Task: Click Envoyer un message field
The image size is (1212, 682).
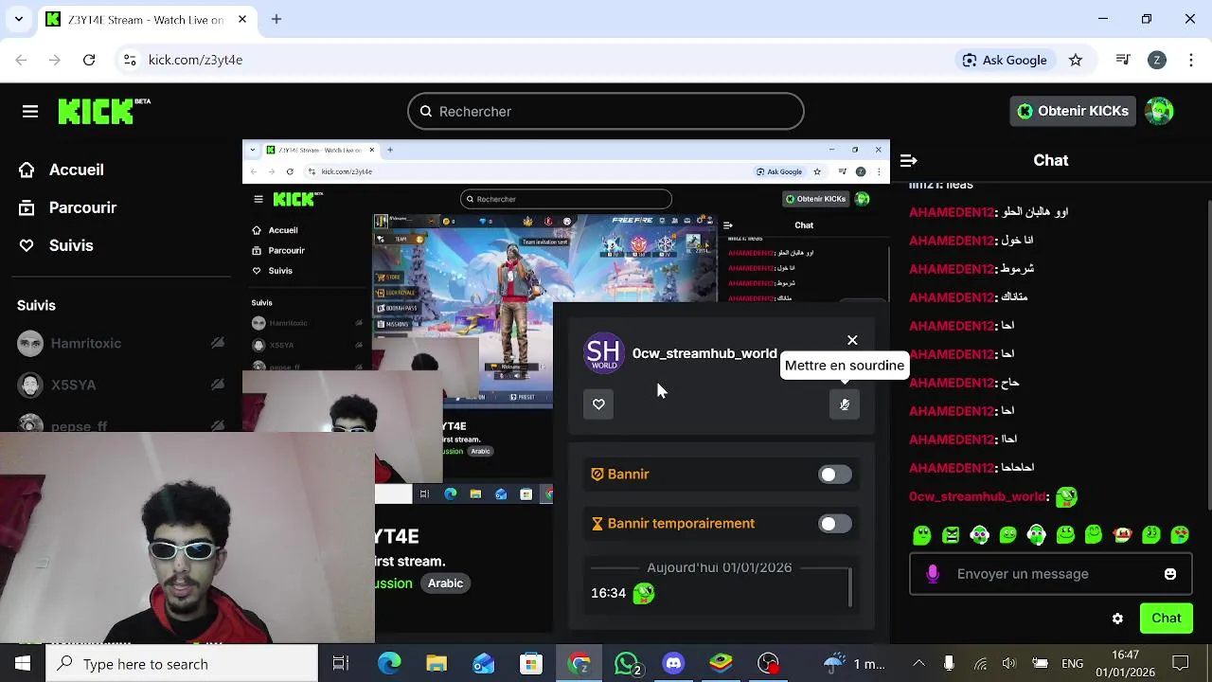Action: point(1051,574)
